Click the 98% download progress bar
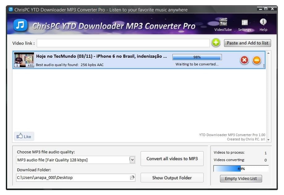 pos(197,57)
